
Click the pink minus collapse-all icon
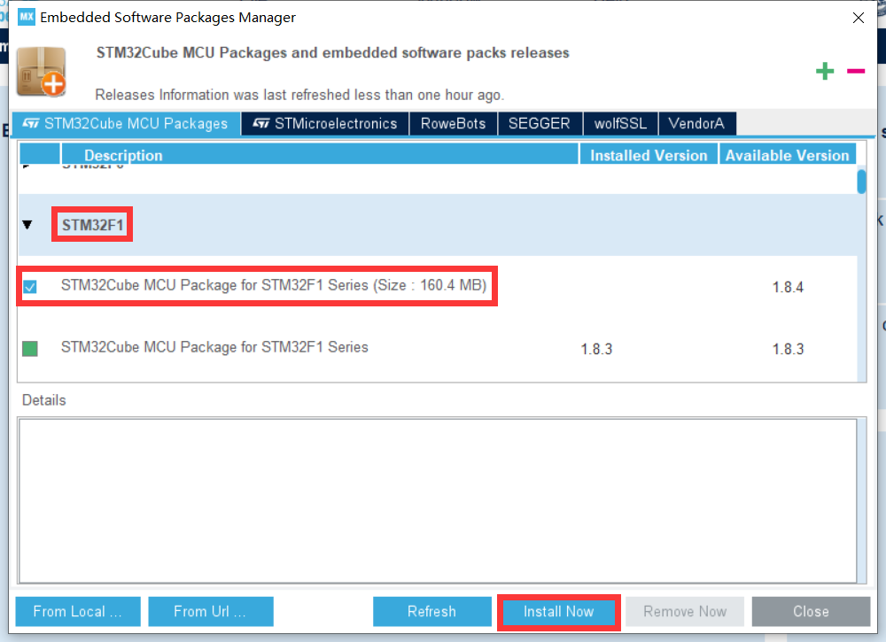pyautogui.click(x=856, y=71)
